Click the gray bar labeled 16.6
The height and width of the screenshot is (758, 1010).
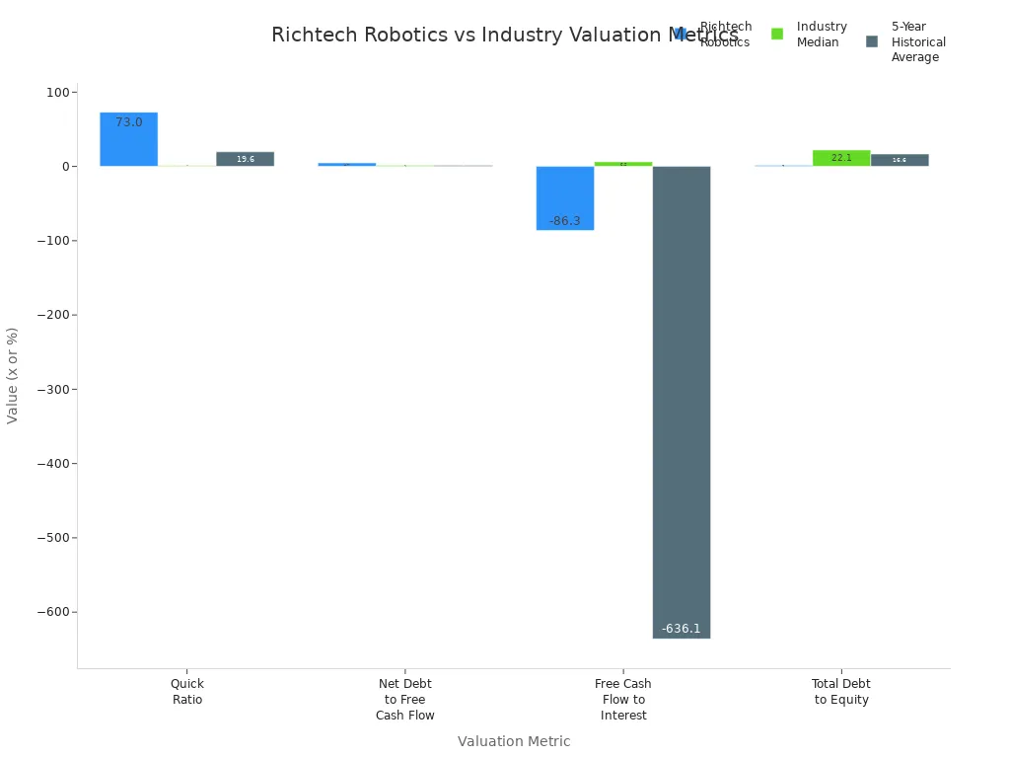coord(898,158)
